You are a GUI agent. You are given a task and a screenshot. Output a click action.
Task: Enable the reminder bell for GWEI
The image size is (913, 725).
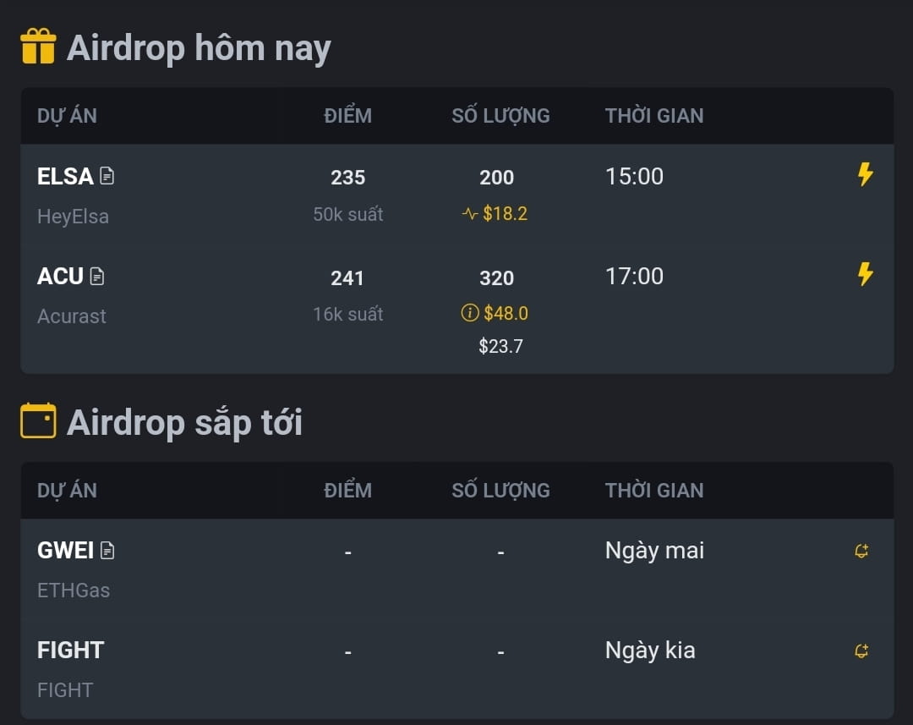pyautogui.click(x=861, y=551)
